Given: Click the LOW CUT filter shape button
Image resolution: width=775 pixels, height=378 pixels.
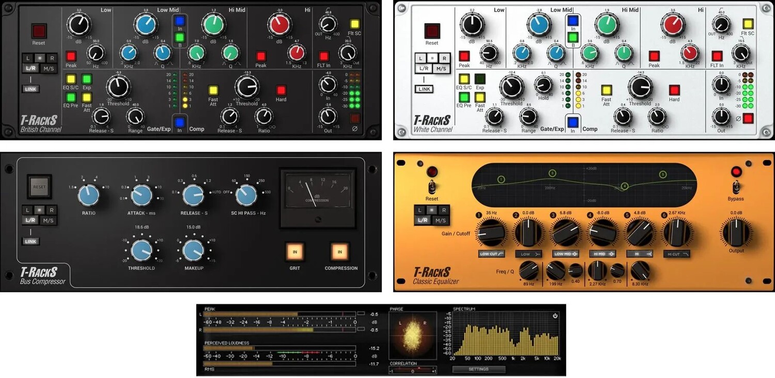Looking at the screenshot, I should click(491, 254).
